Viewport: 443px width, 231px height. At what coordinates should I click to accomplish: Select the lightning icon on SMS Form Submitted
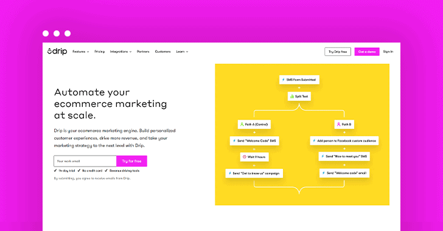click(284, 80)
